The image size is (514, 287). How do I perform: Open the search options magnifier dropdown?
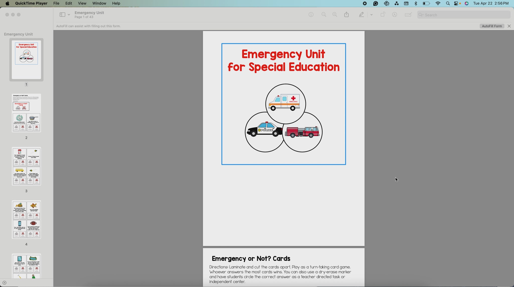coord(421,15)
